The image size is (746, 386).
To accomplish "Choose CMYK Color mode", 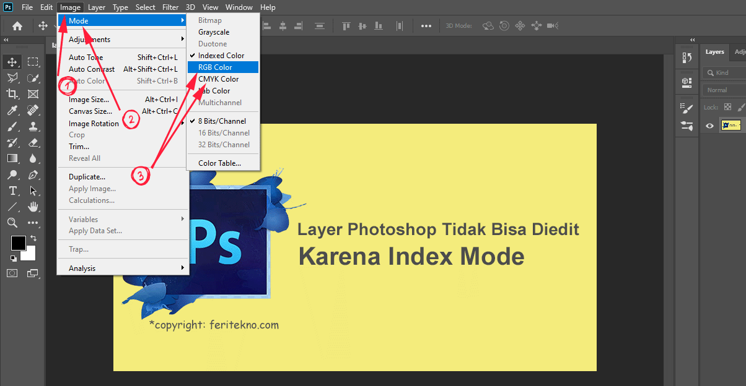I will [x=218, y=79].
